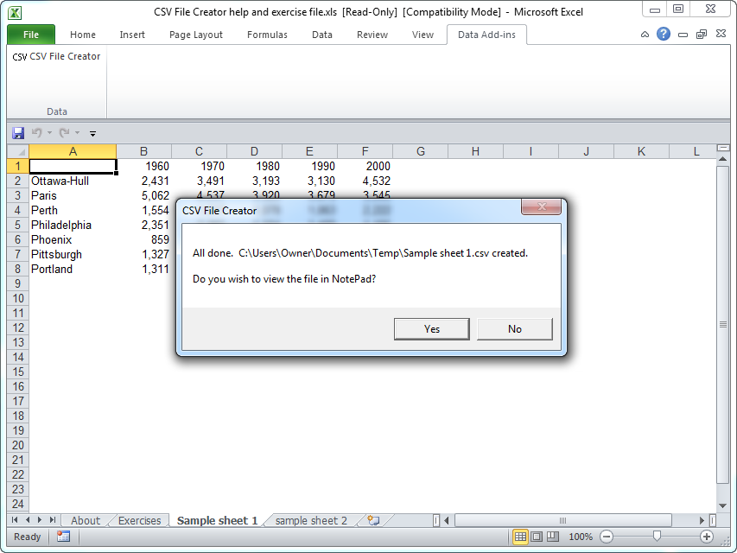
Task: Insert a new worksheet with the tab icon
Action: [x=373, y=520]
